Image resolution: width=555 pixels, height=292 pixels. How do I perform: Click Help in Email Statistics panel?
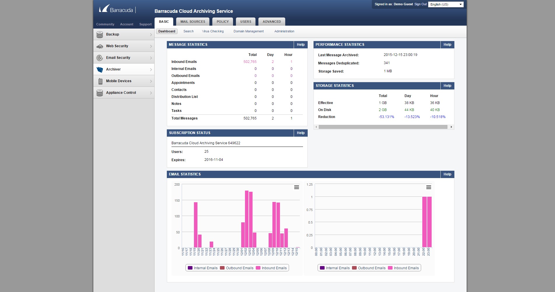tap(447, 174)
